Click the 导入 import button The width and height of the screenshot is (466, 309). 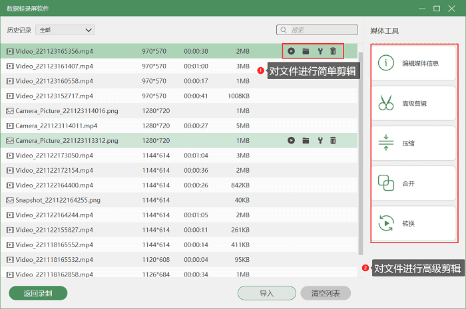[266, 293]
